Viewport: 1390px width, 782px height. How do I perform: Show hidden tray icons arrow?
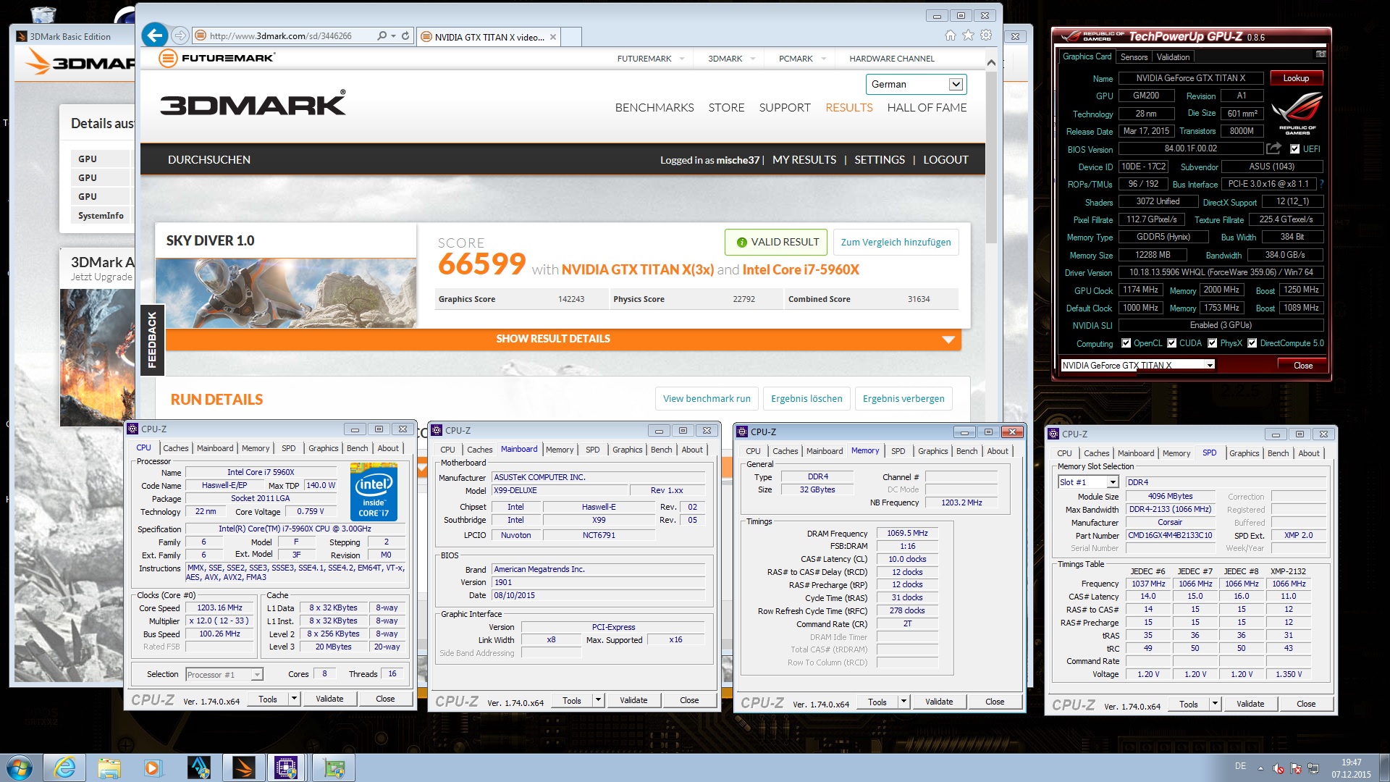tap(1260, 768)
